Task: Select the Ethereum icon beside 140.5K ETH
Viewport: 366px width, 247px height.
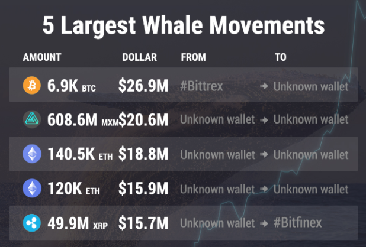Action: pos(32,154)
